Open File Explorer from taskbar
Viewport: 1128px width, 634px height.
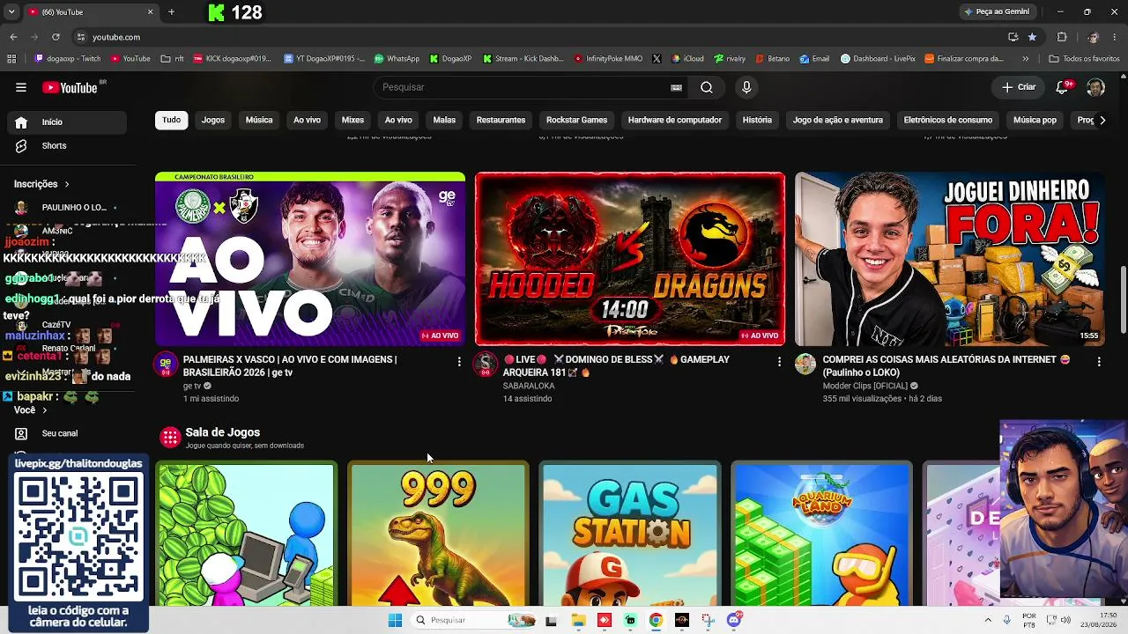coord(578,620)
